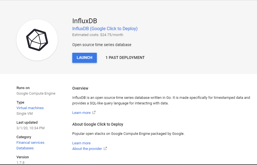Screen dimensions: 257x165
Task: Select the Type label
Action: click(20, 102)
